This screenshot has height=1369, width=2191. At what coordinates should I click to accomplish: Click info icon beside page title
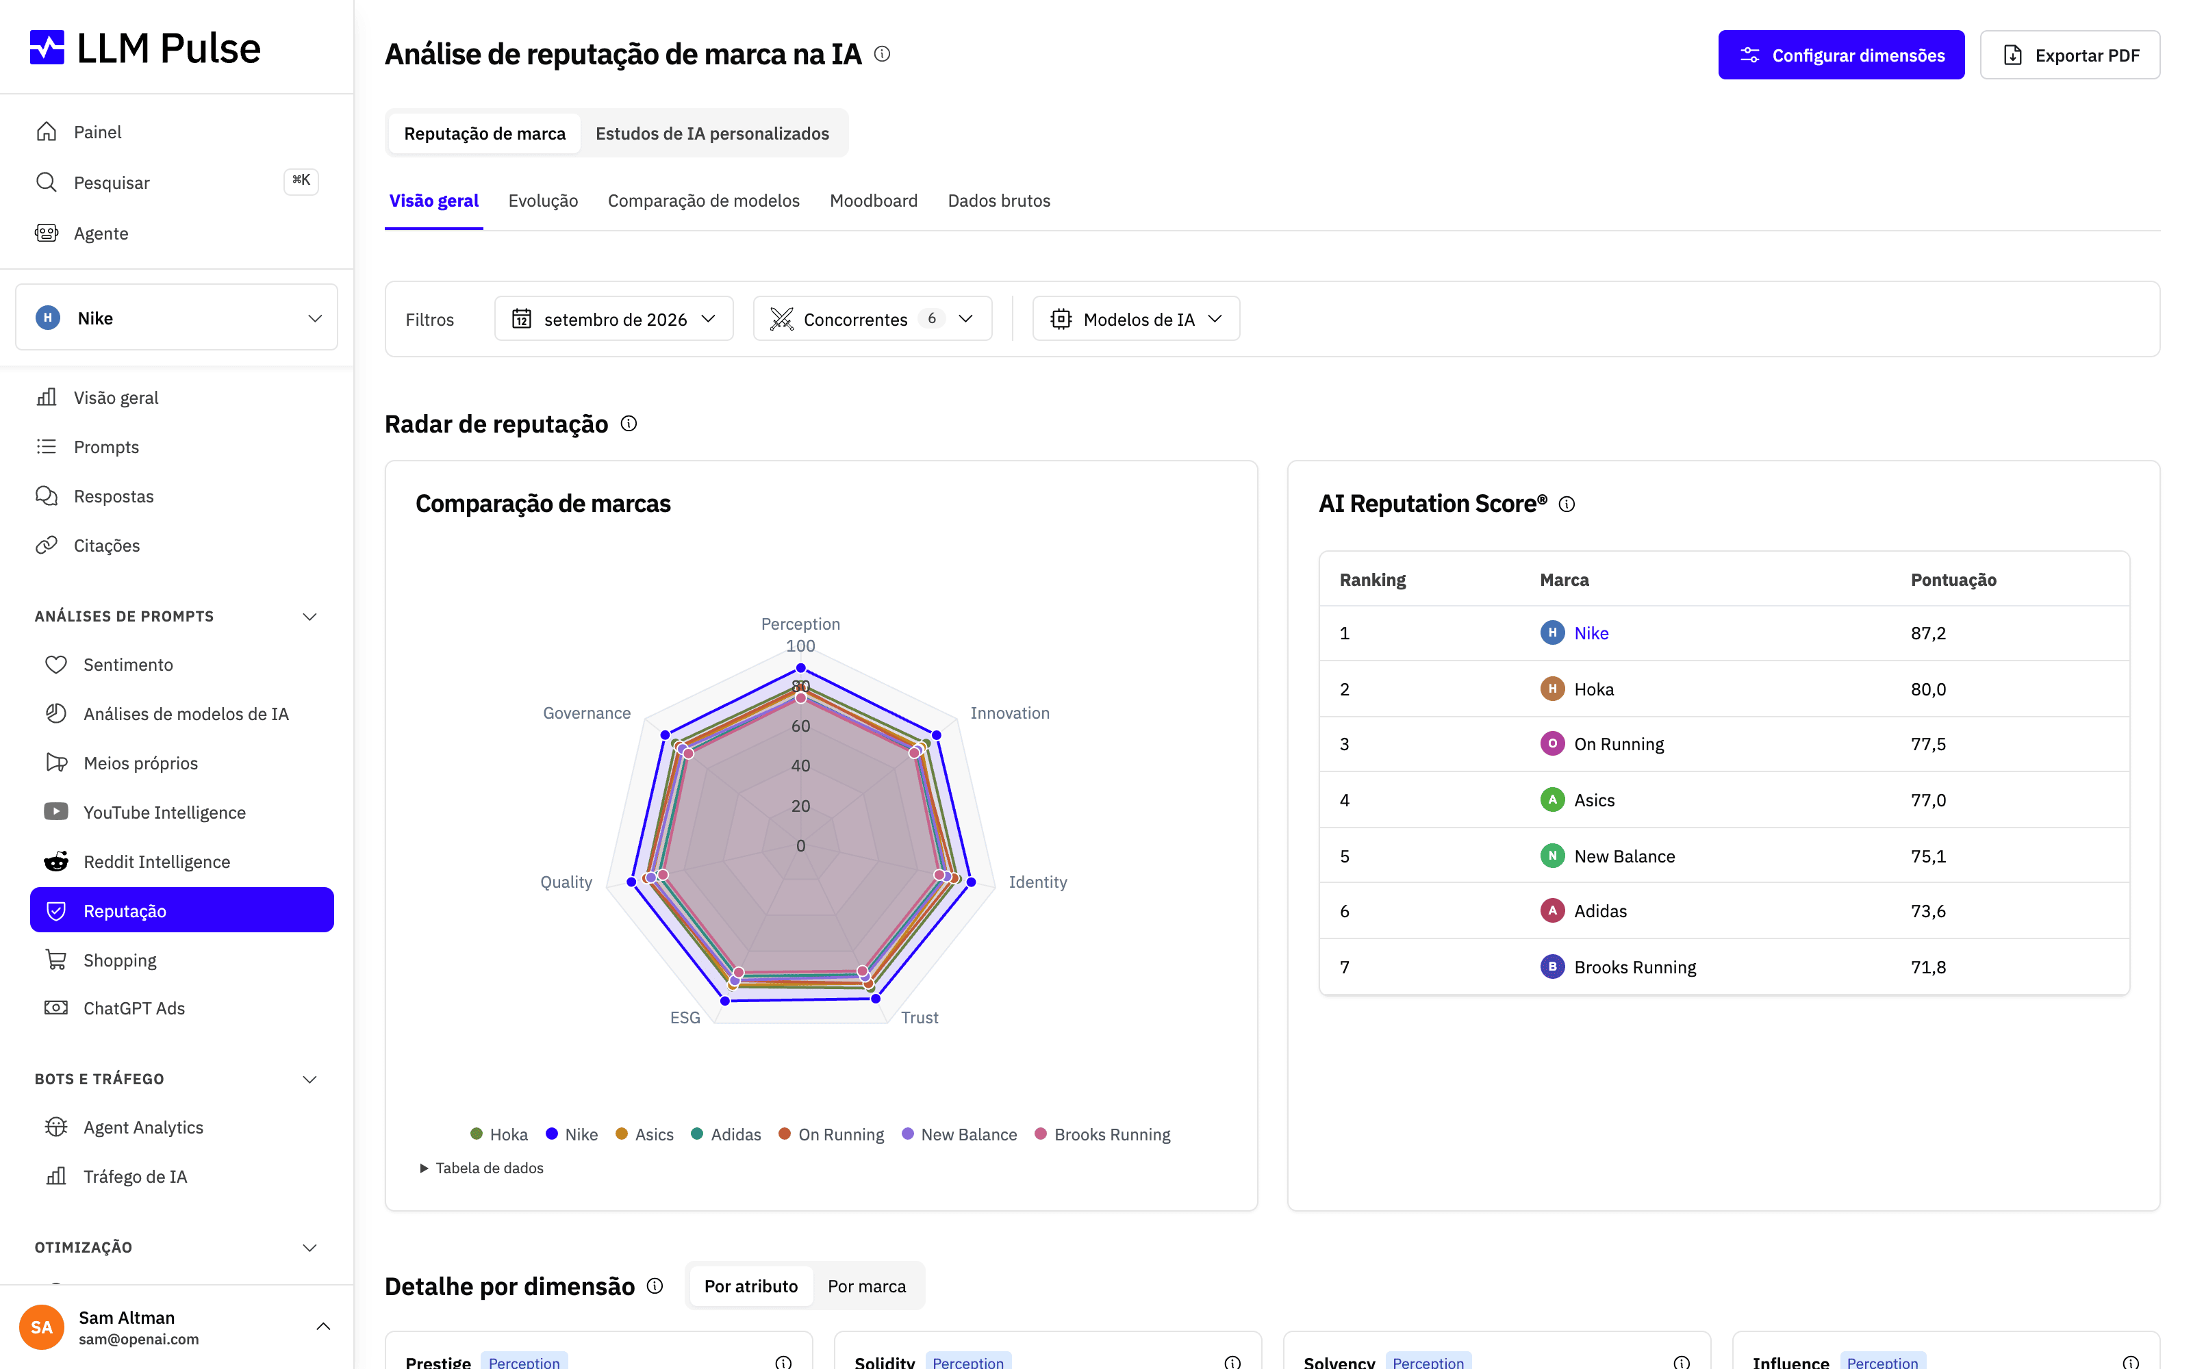(882, 54)
